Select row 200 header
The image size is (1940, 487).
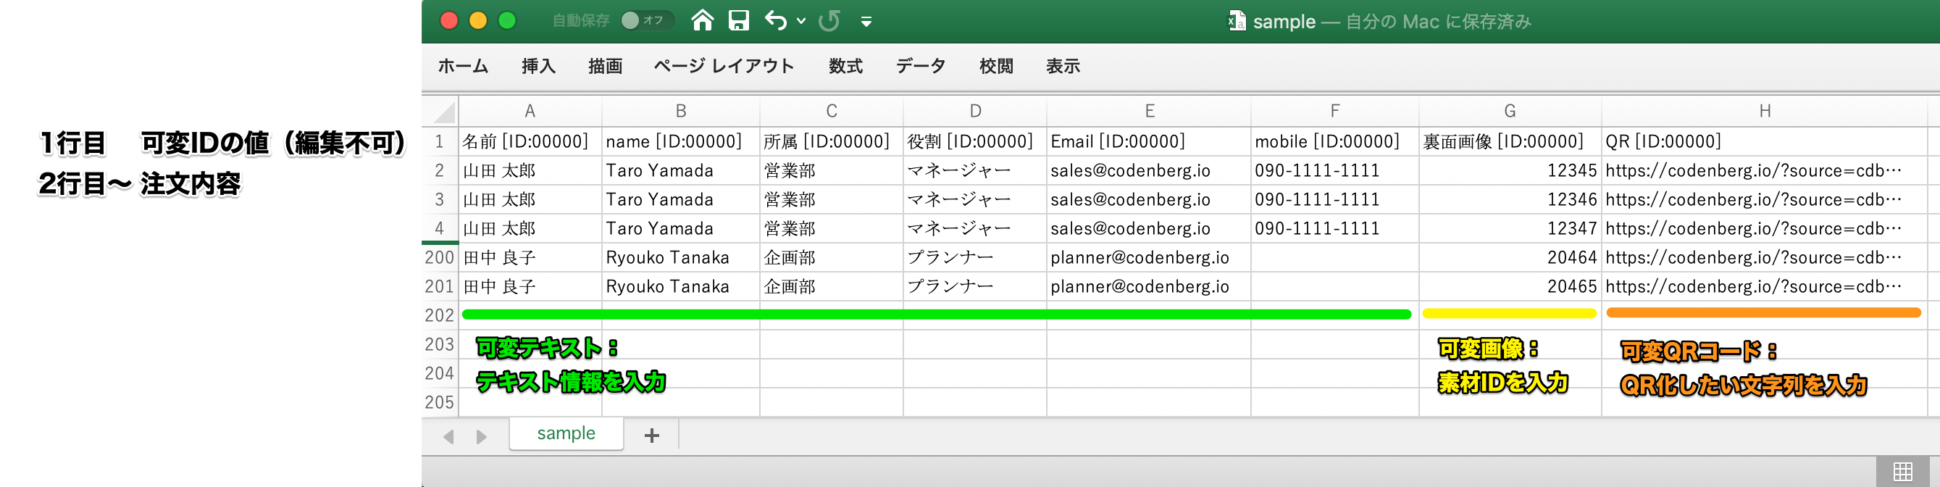tap(440, 258)
